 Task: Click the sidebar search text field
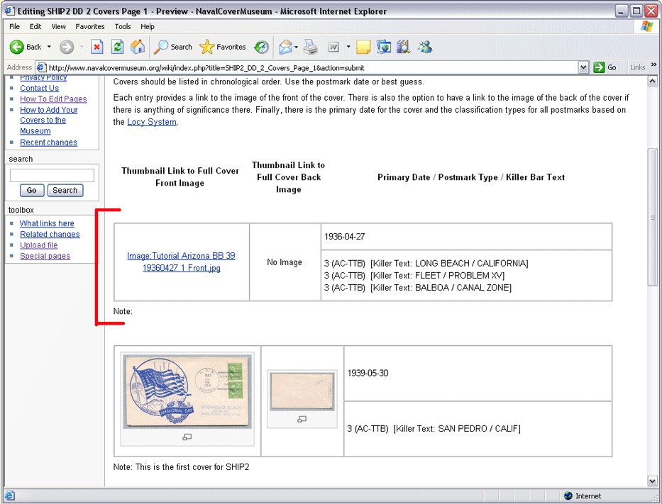tap(52, 175)
